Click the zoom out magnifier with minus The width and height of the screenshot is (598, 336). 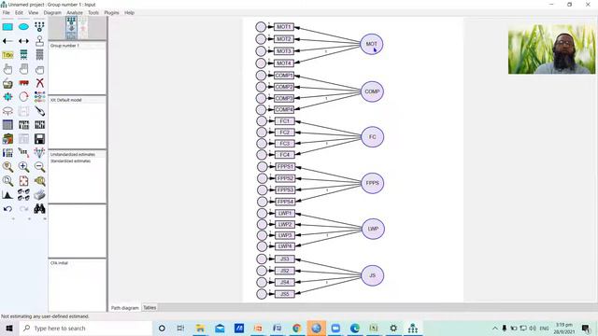(39, 167)
